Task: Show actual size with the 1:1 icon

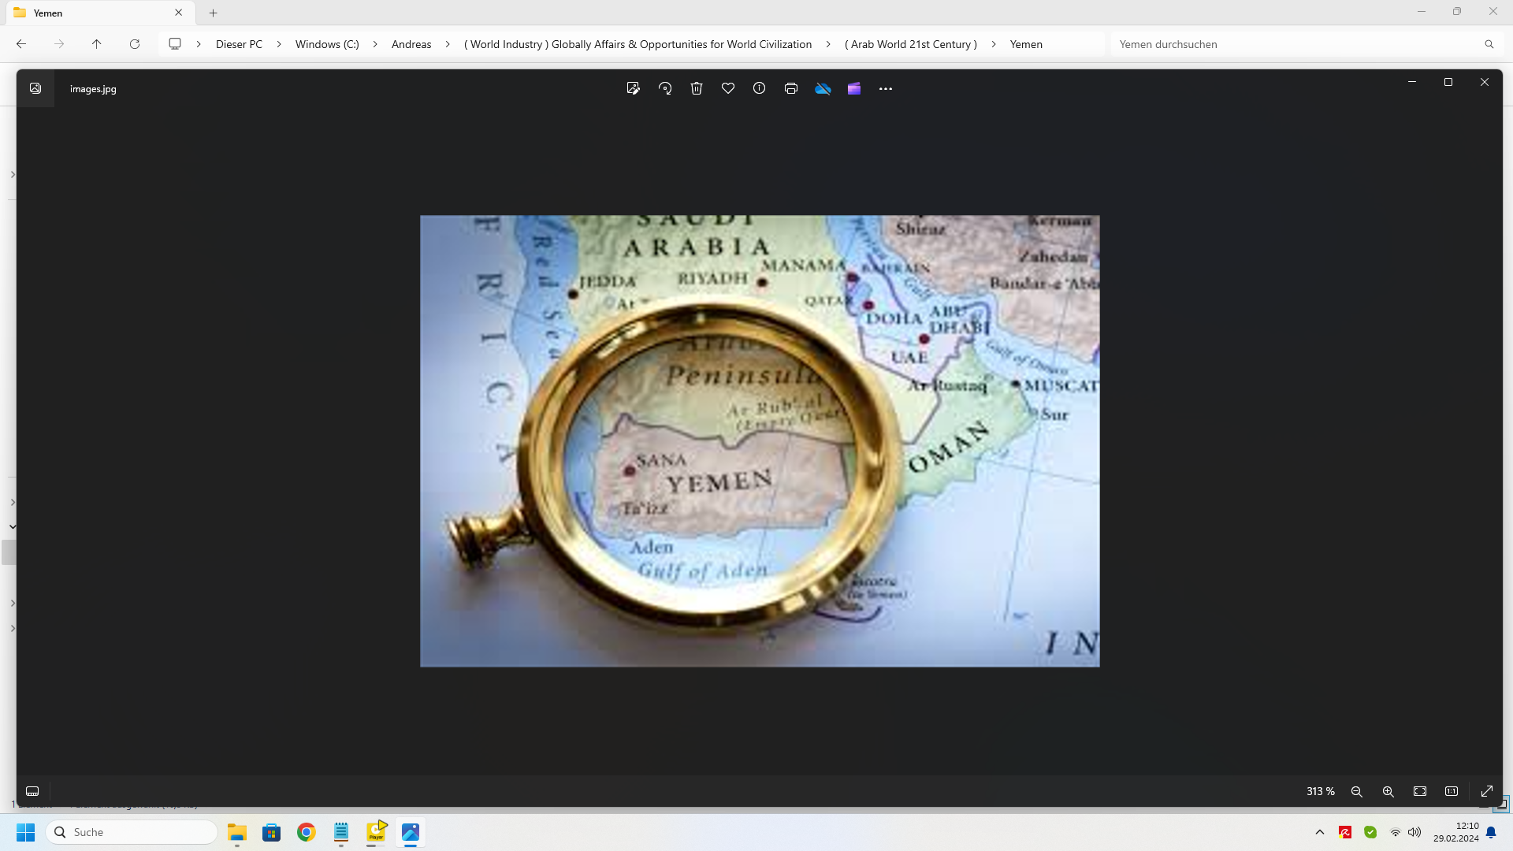Action: point(1452,791)
